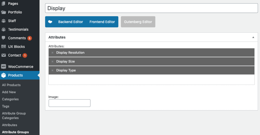The height and width of the screenshot is (135, 260).
Task: Click the Comments speech bubble icon
Action: click(4, 38)
